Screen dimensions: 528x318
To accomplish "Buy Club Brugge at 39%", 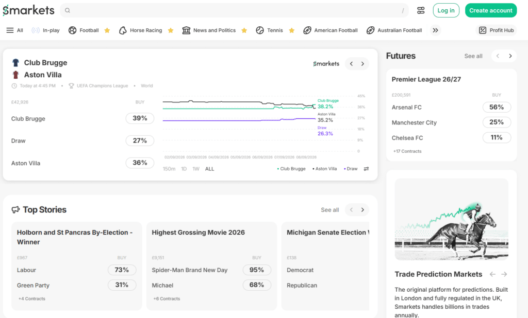I will point(140,118).
